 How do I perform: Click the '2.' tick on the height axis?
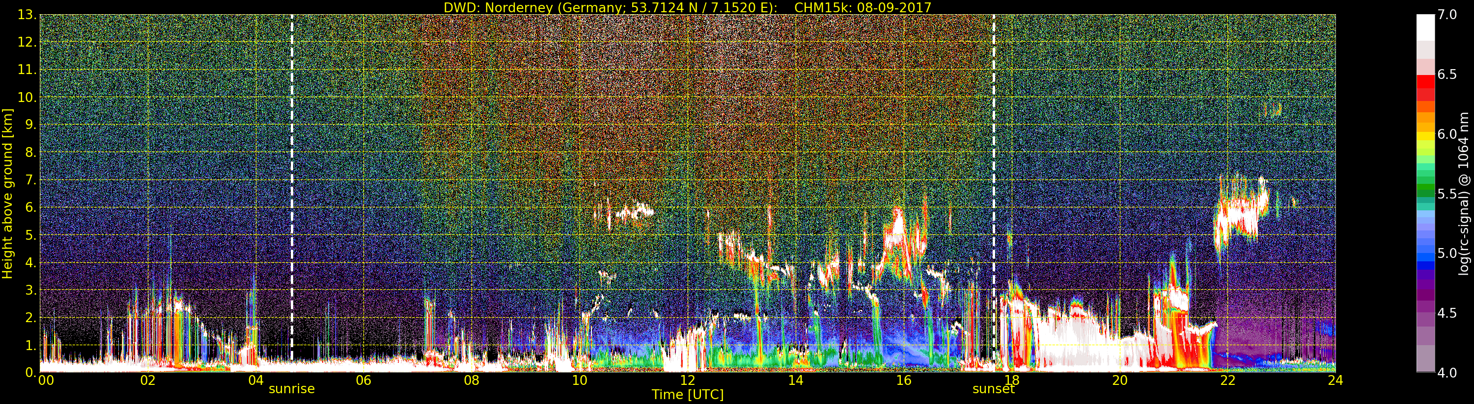point(31,317)
